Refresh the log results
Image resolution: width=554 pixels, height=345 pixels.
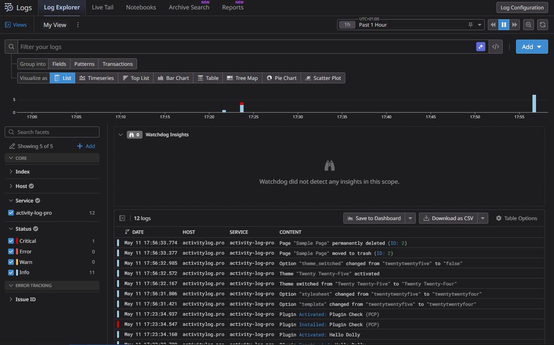tap(542, 25)
